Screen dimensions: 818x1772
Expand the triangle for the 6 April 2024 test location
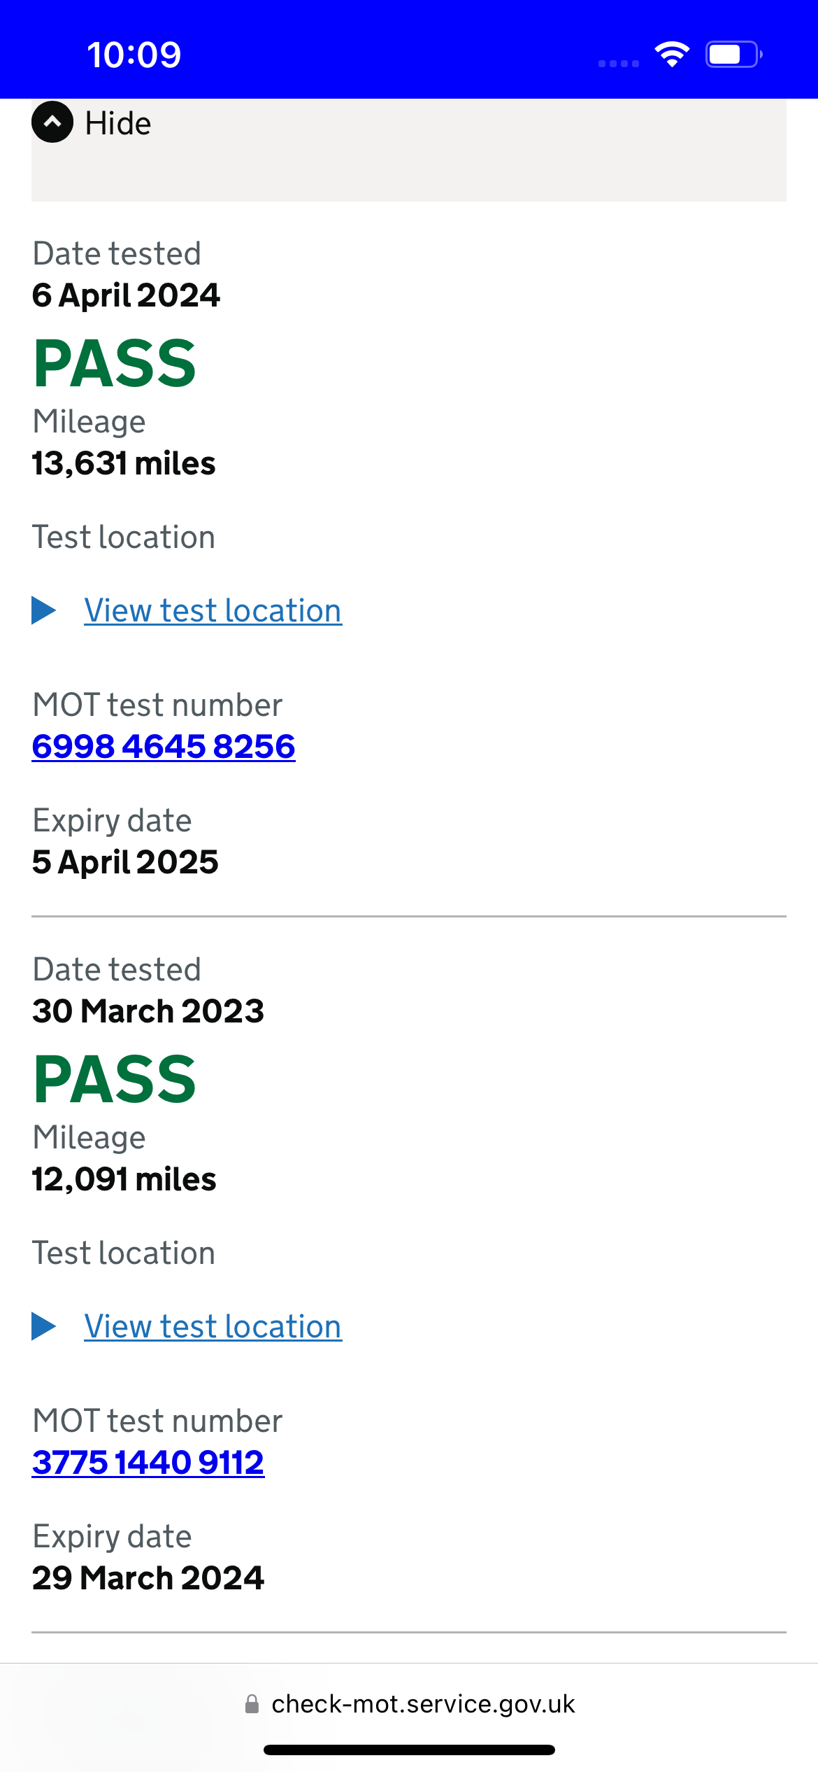44,610
